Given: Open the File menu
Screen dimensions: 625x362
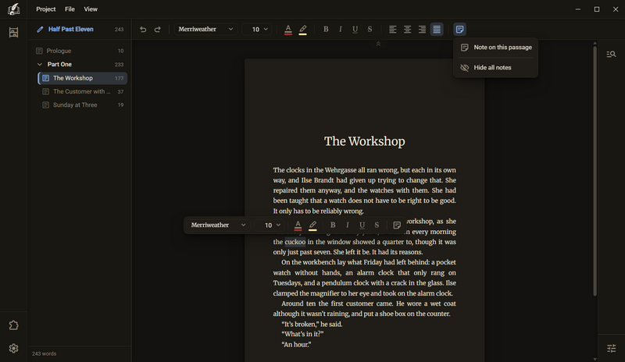Looking at the screenshot, I should click(70, 9).
